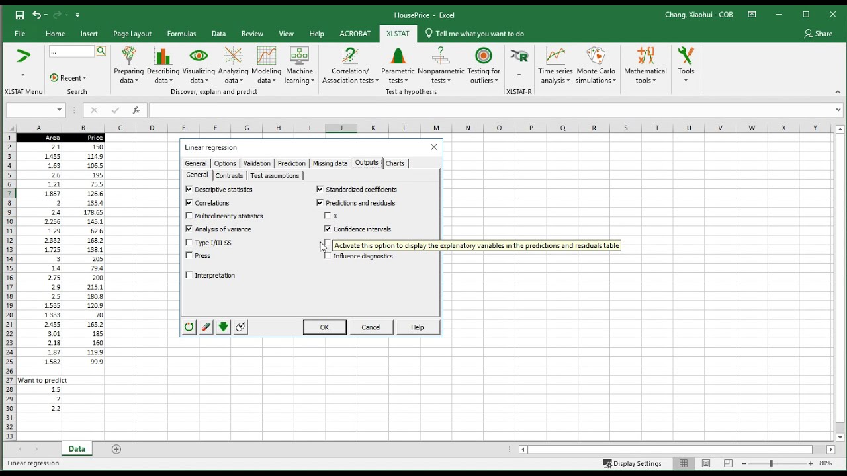Open the Name Box dropdown arrow
Image resolution: width=847 pixels, height=476 pixels.
click(x=59, y=110)
